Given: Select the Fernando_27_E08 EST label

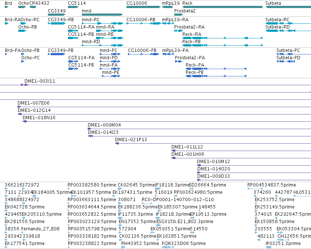Looking at the screenshot, I should coord(40,229).
